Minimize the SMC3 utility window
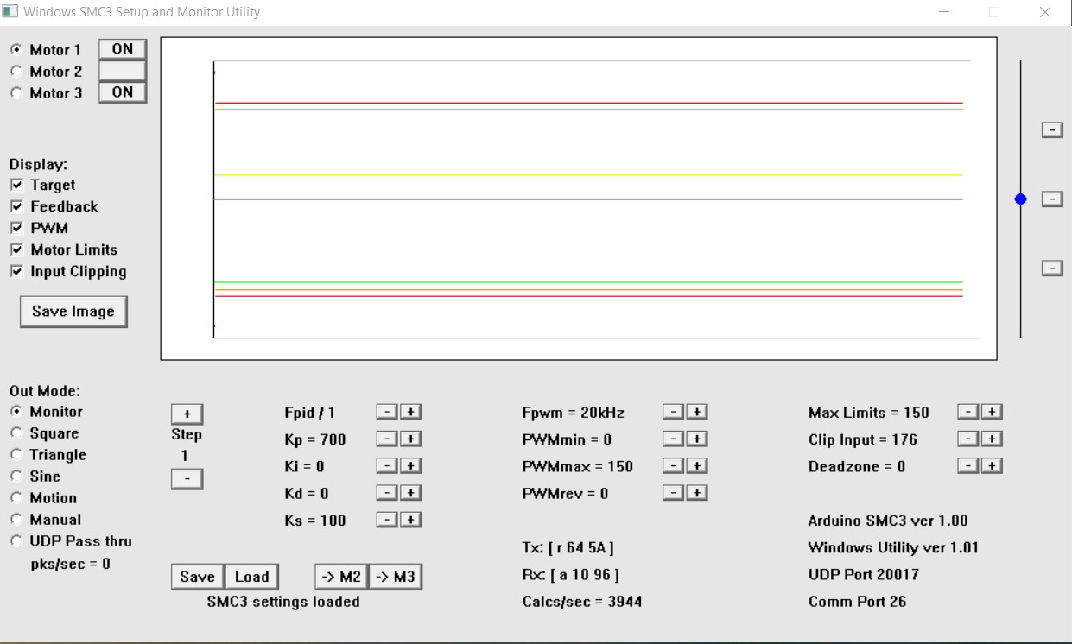This screenshot has height=644, width=1072. click(x=943, y=12)
